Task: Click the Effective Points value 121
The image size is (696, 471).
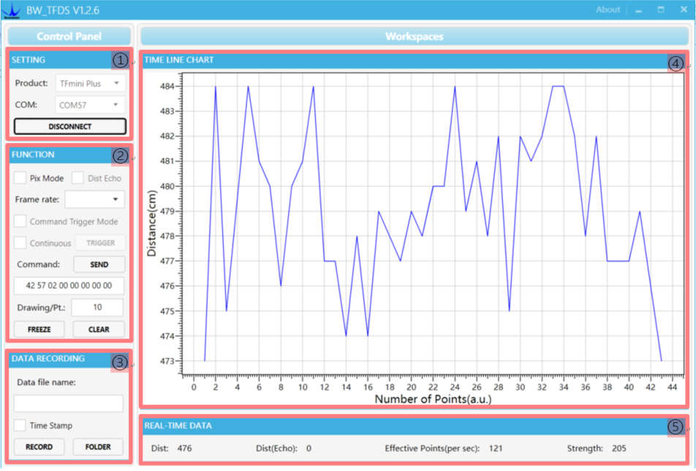Action: point(496,448)
